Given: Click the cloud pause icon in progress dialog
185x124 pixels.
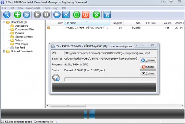Looking at the screenshot, I should click(x=56, y=77).
